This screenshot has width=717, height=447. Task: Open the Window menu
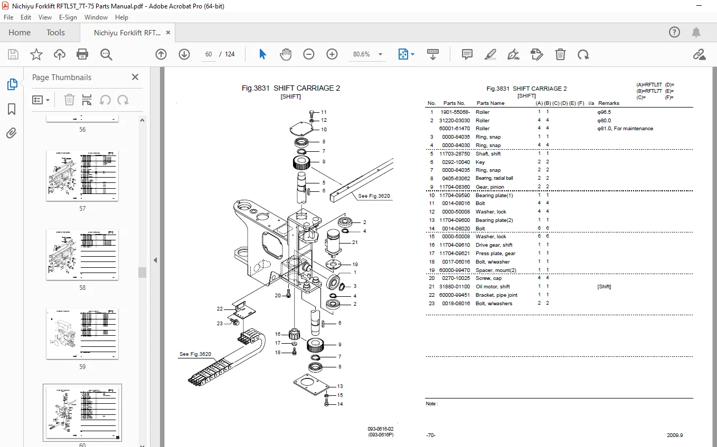(x=96, y=17)
